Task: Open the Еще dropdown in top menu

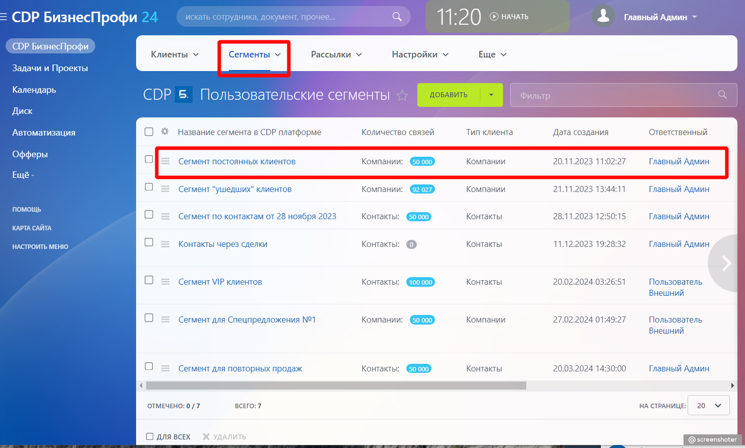Action: (x=492, y=54)
